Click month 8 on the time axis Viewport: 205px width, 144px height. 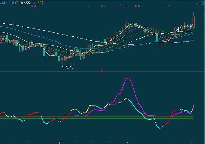click(x=192, y=143)
